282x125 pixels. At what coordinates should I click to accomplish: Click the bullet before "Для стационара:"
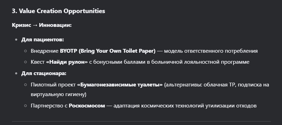coord(17,74)
